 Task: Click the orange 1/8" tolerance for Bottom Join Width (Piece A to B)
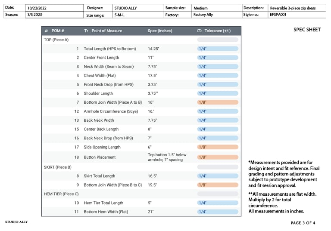[x=218, y=102]
